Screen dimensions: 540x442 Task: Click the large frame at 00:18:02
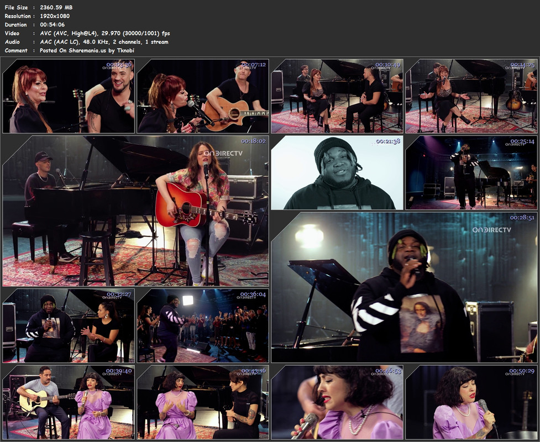[x=135, y=211]
